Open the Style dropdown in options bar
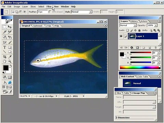 coord(90,12)
